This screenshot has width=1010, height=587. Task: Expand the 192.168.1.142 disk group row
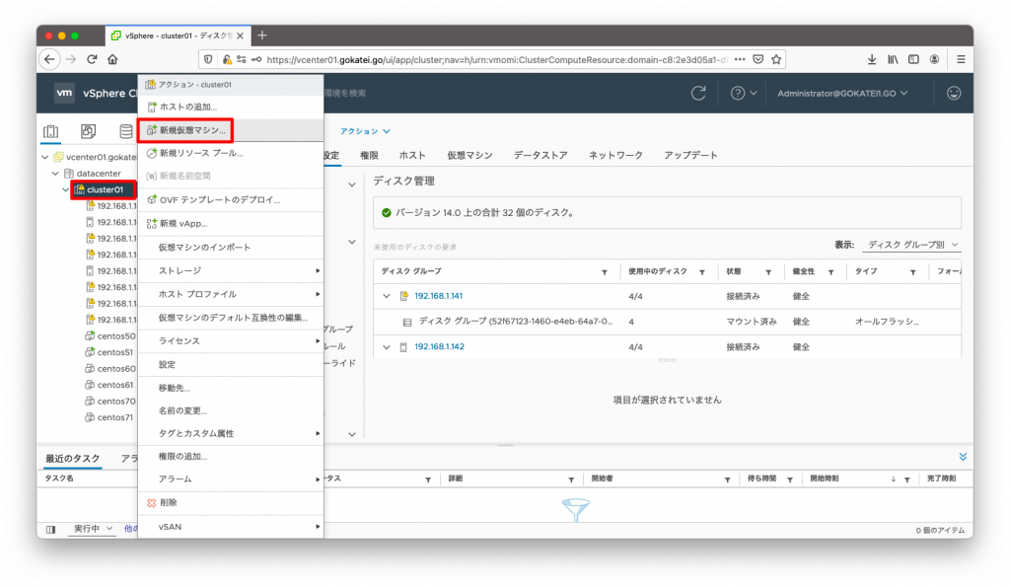click(x=387, y=347)
